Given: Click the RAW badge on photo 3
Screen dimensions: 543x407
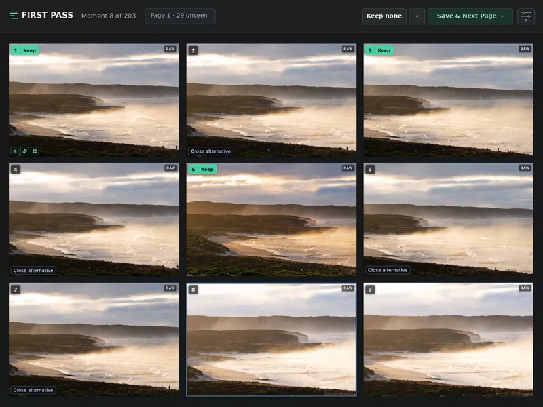Looking at the screenshot, I should coord(525,49).
